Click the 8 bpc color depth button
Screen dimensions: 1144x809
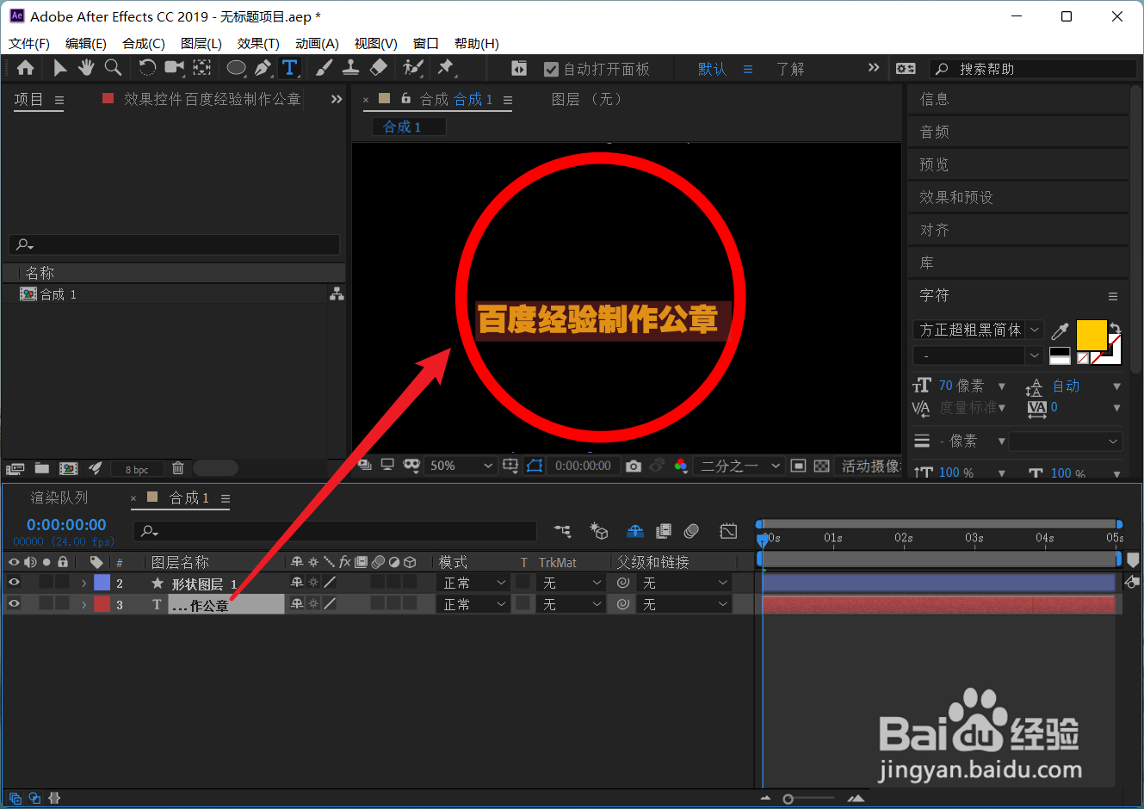[137, 469]
